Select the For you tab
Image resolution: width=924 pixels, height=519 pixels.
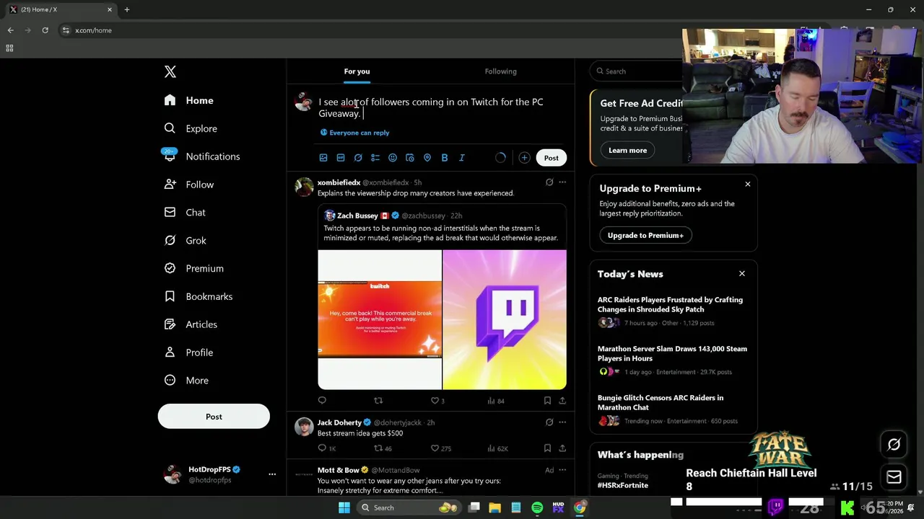click(x=357, y=71)
